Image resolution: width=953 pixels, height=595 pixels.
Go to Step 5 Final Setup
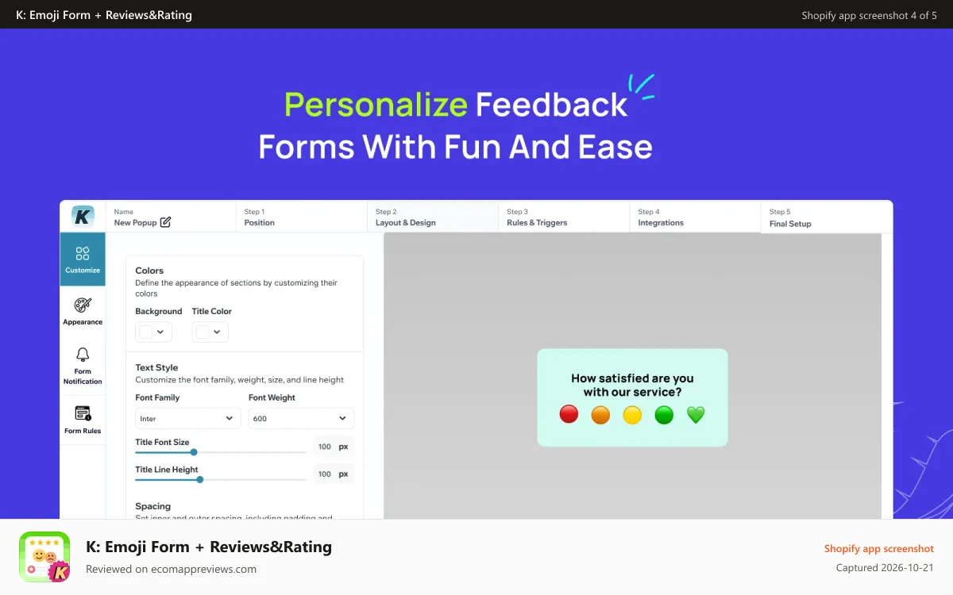point(826,217)
